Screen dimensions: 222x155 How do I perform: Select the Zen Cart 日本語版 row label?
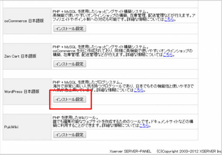pos(20,56)
